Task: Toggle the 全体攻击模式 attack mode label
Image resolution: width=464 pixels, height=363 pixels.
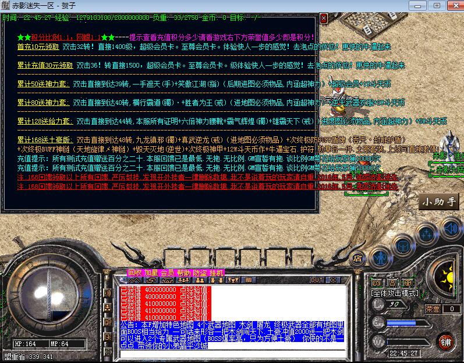Action: click(x=395, y=292)
